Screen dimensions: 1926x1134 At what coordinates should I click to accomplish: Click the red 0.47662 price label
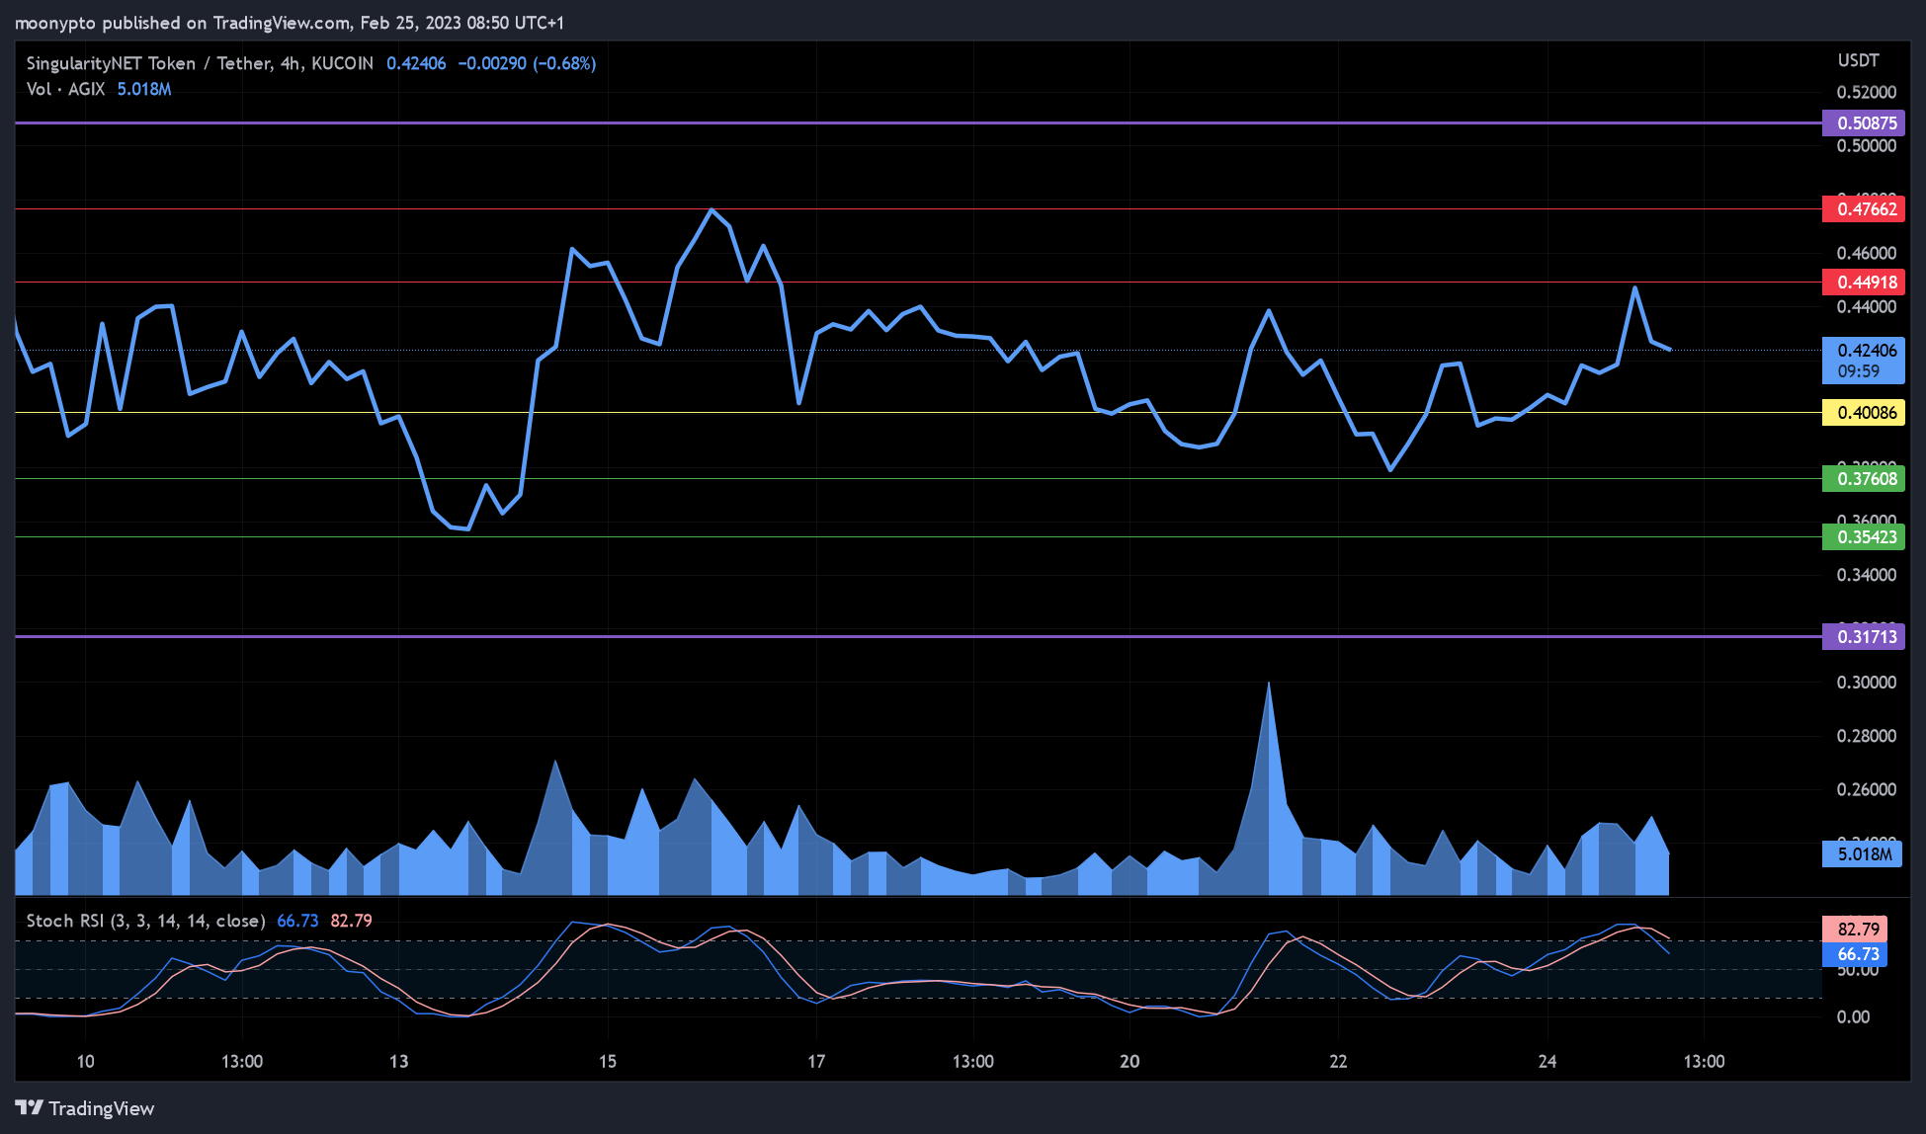pyautogui.click(x=1863, y=209)
